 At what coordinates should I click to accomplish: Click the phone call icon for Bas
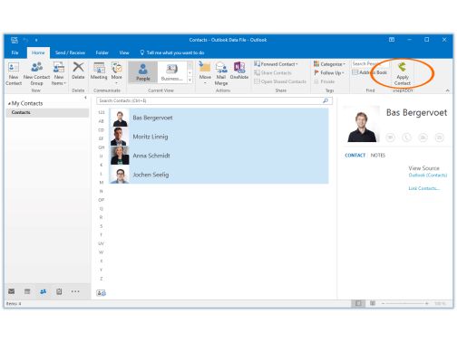coord(406,138)
